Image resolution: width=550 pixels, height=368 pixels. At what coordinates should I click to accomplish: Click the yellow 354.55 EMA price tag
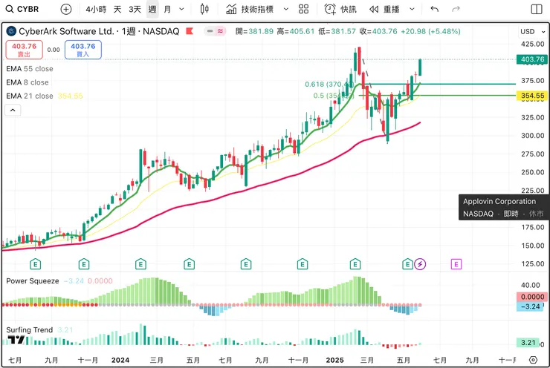pyautogui.click(x=531, y=96)
